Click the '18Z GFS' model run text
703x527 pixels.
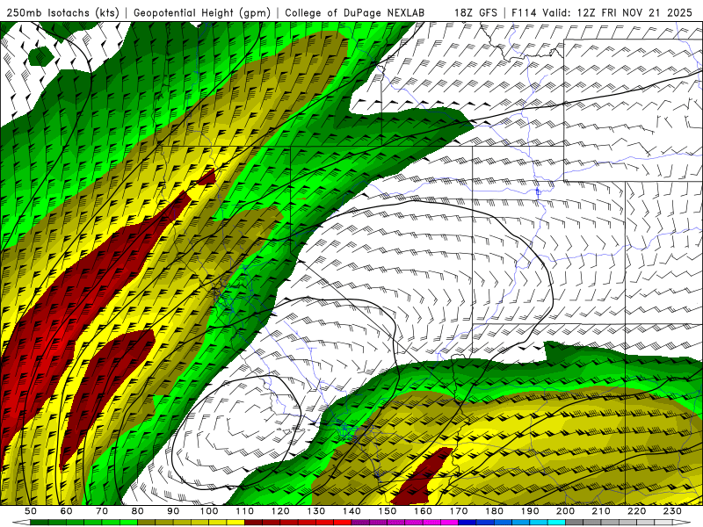click(475, 13)
